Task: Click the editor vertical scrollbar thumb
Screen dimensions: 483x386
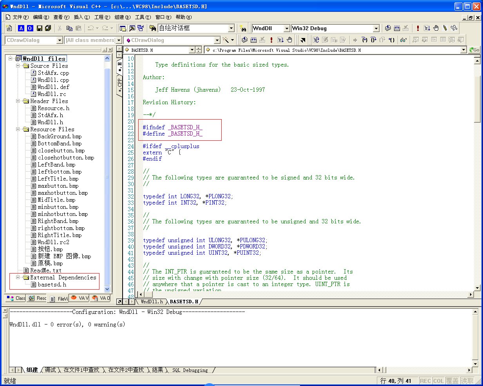Action: 477,99
